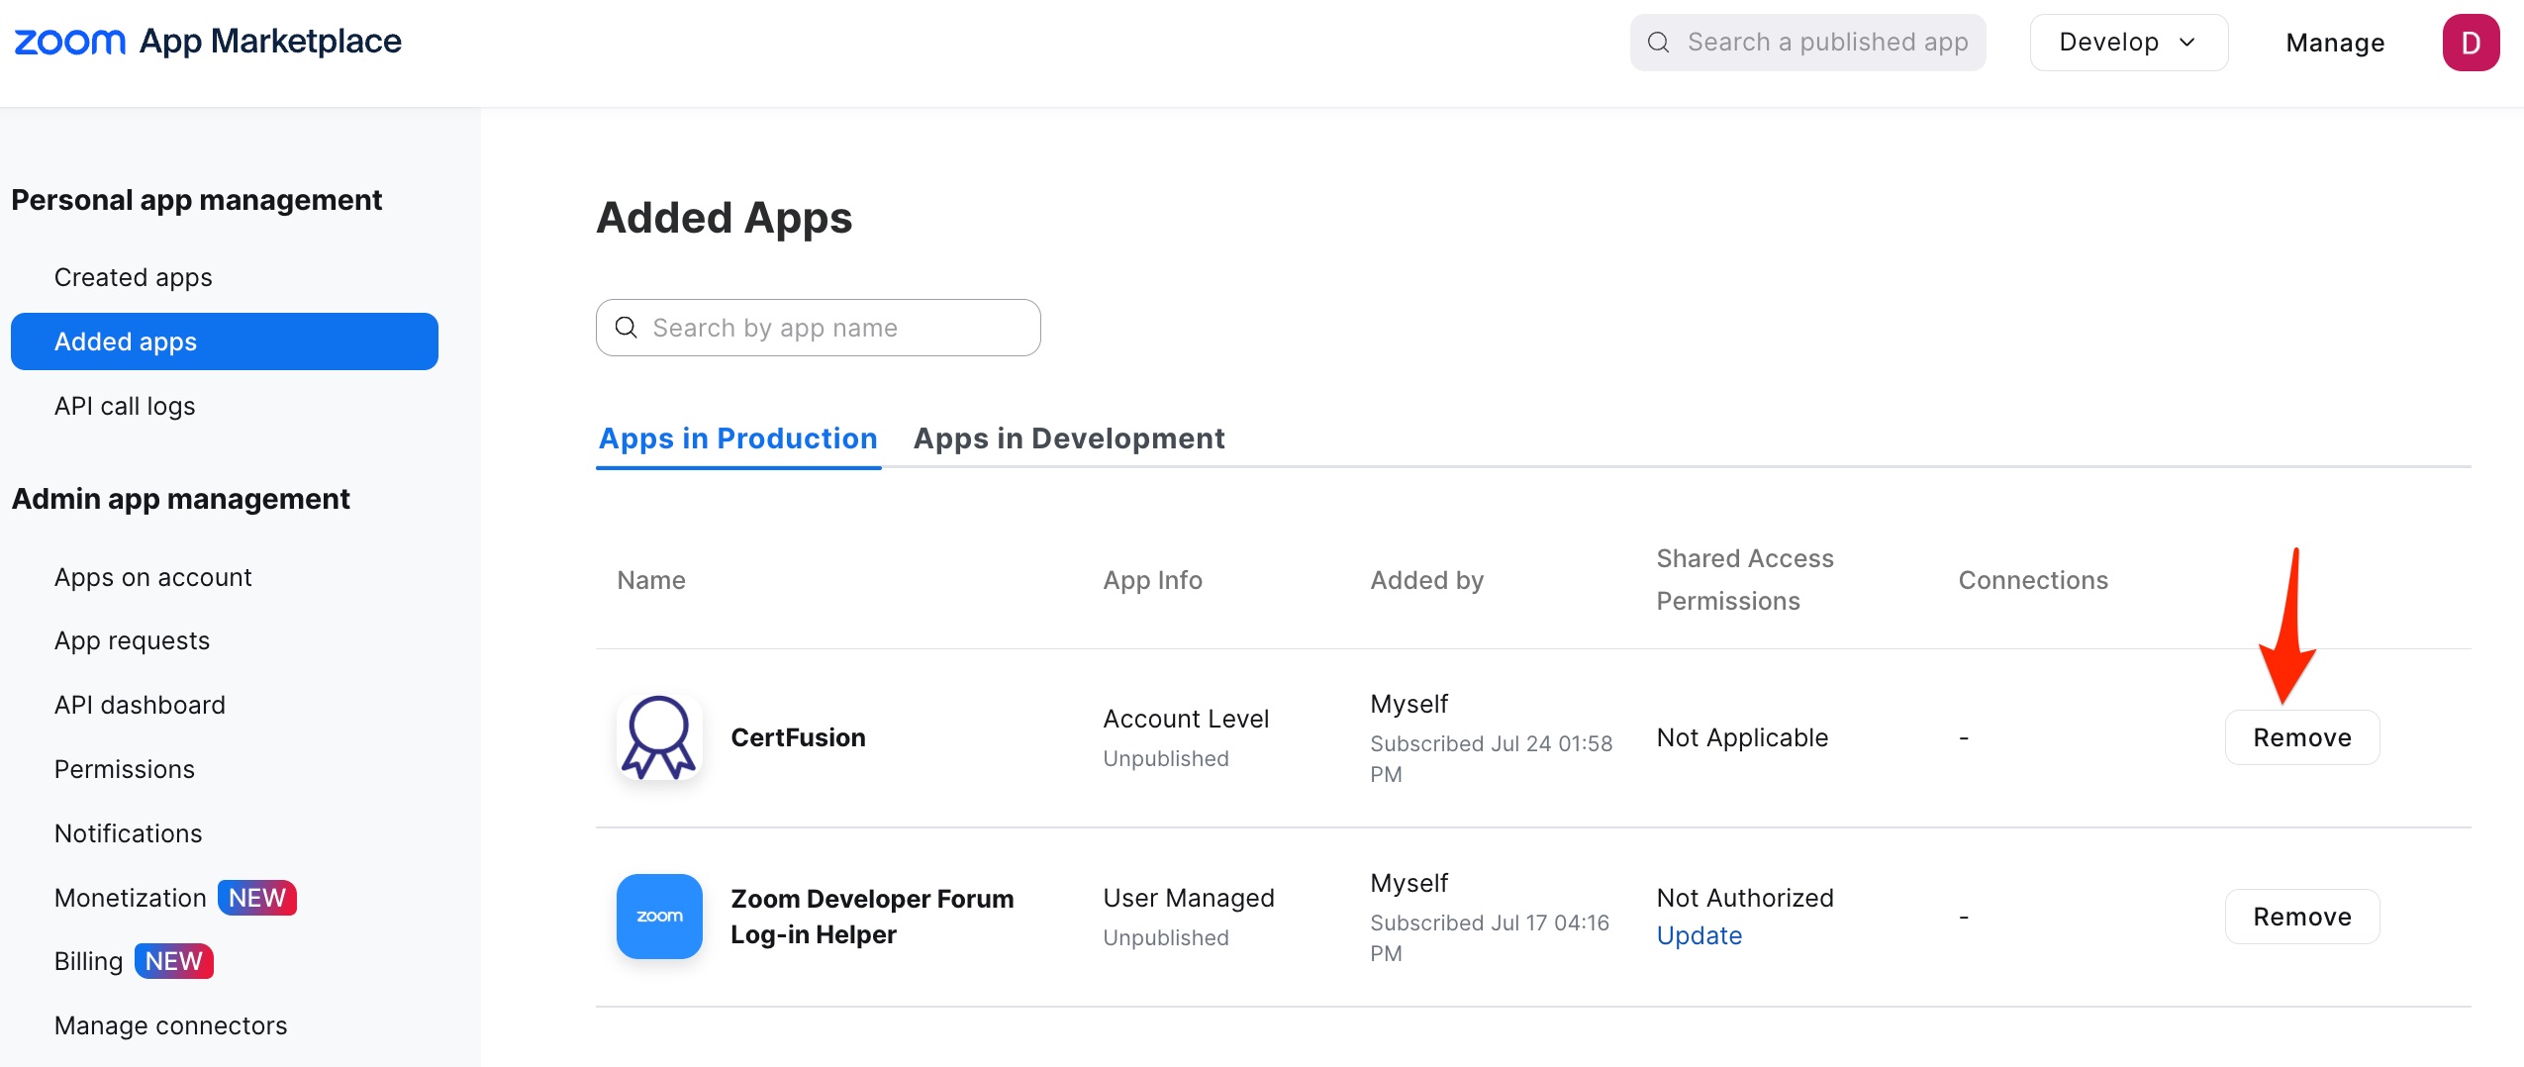Click the NEW badge beside Billing
The image size is (2524, 1067).
pyautogui.click(x=174, y=961)
